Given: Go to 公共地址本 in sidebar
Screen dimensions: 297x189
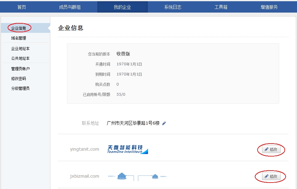Looking at the screenshot, I should [x=21, y=58].
